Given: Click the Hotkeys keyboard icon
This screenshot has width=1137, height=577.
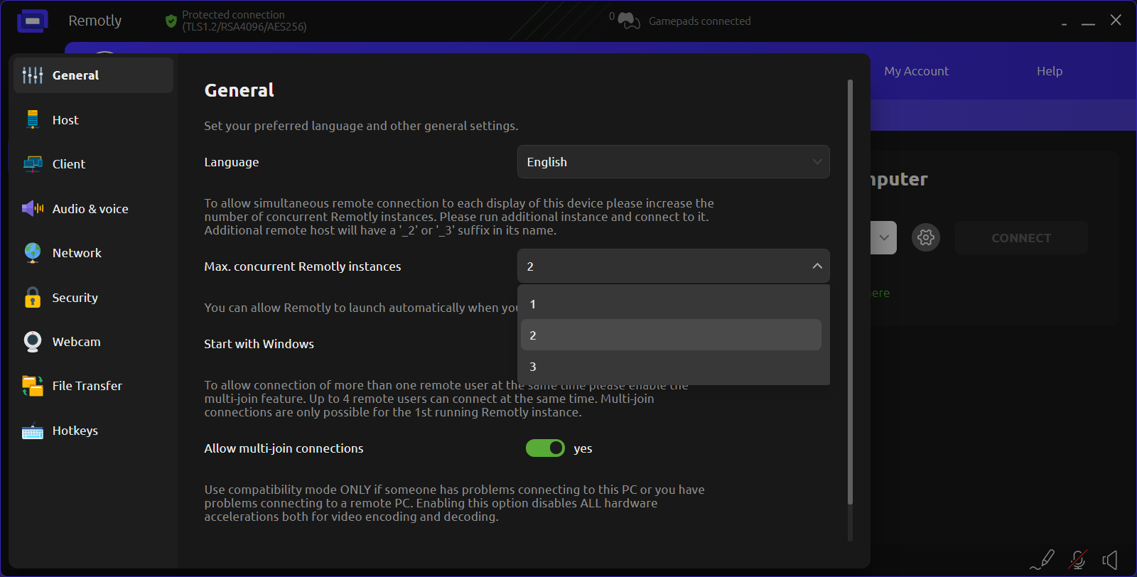Looking at the screenshot, I should pos(33,431).
